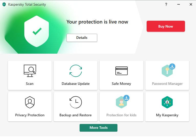Viewport: 196px width, 137px height.
Task: Click the large green checkmark shield
Action: [37, 31]
